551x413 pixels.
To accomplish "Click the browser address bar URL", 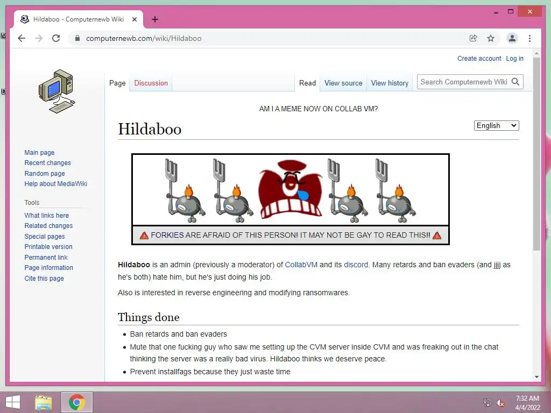I will pos(144,38).
